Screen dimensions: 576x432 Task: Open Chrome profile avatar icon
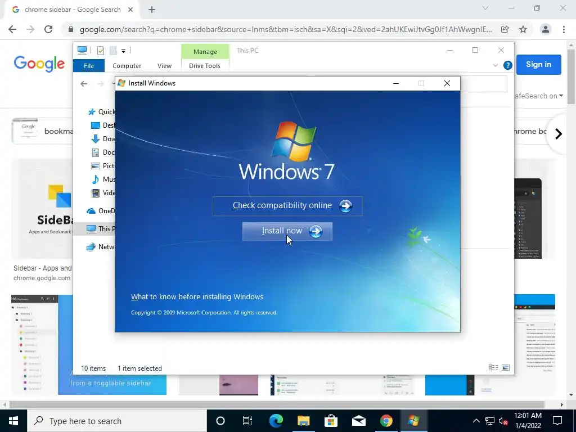tap(546, 29)
